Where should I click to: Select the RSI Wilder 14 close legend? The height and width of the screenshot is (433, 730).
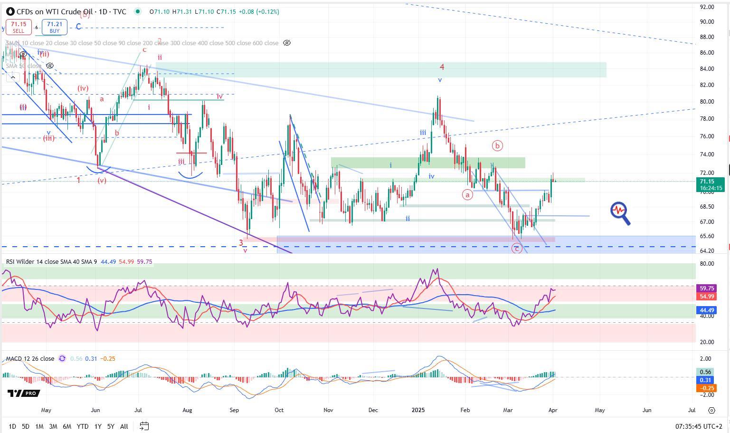coord(51,261)
